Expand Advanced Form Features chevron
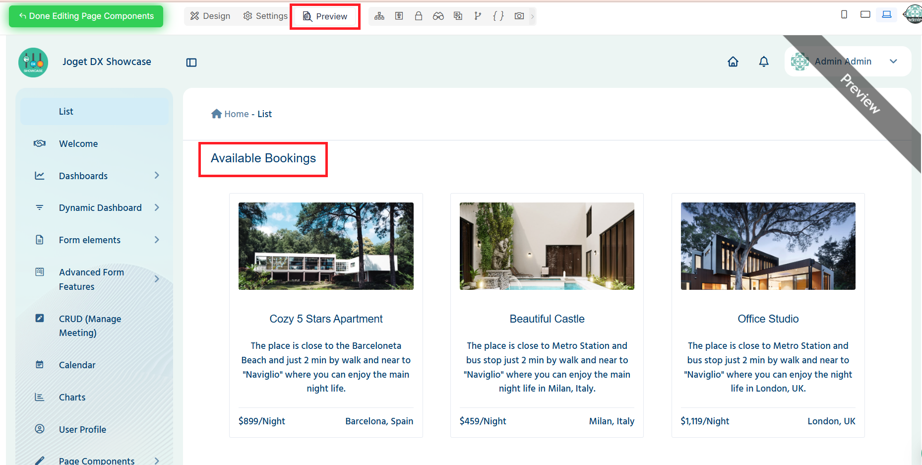Image resolution: width=922 pixels, height=465 pixels. [x=157, y=279]
